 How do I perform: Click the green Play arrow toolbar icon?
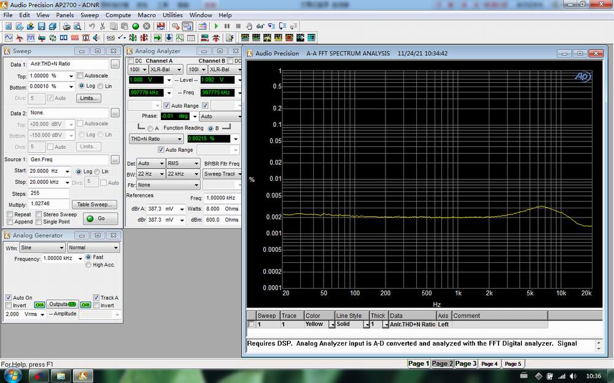point(216,26)
